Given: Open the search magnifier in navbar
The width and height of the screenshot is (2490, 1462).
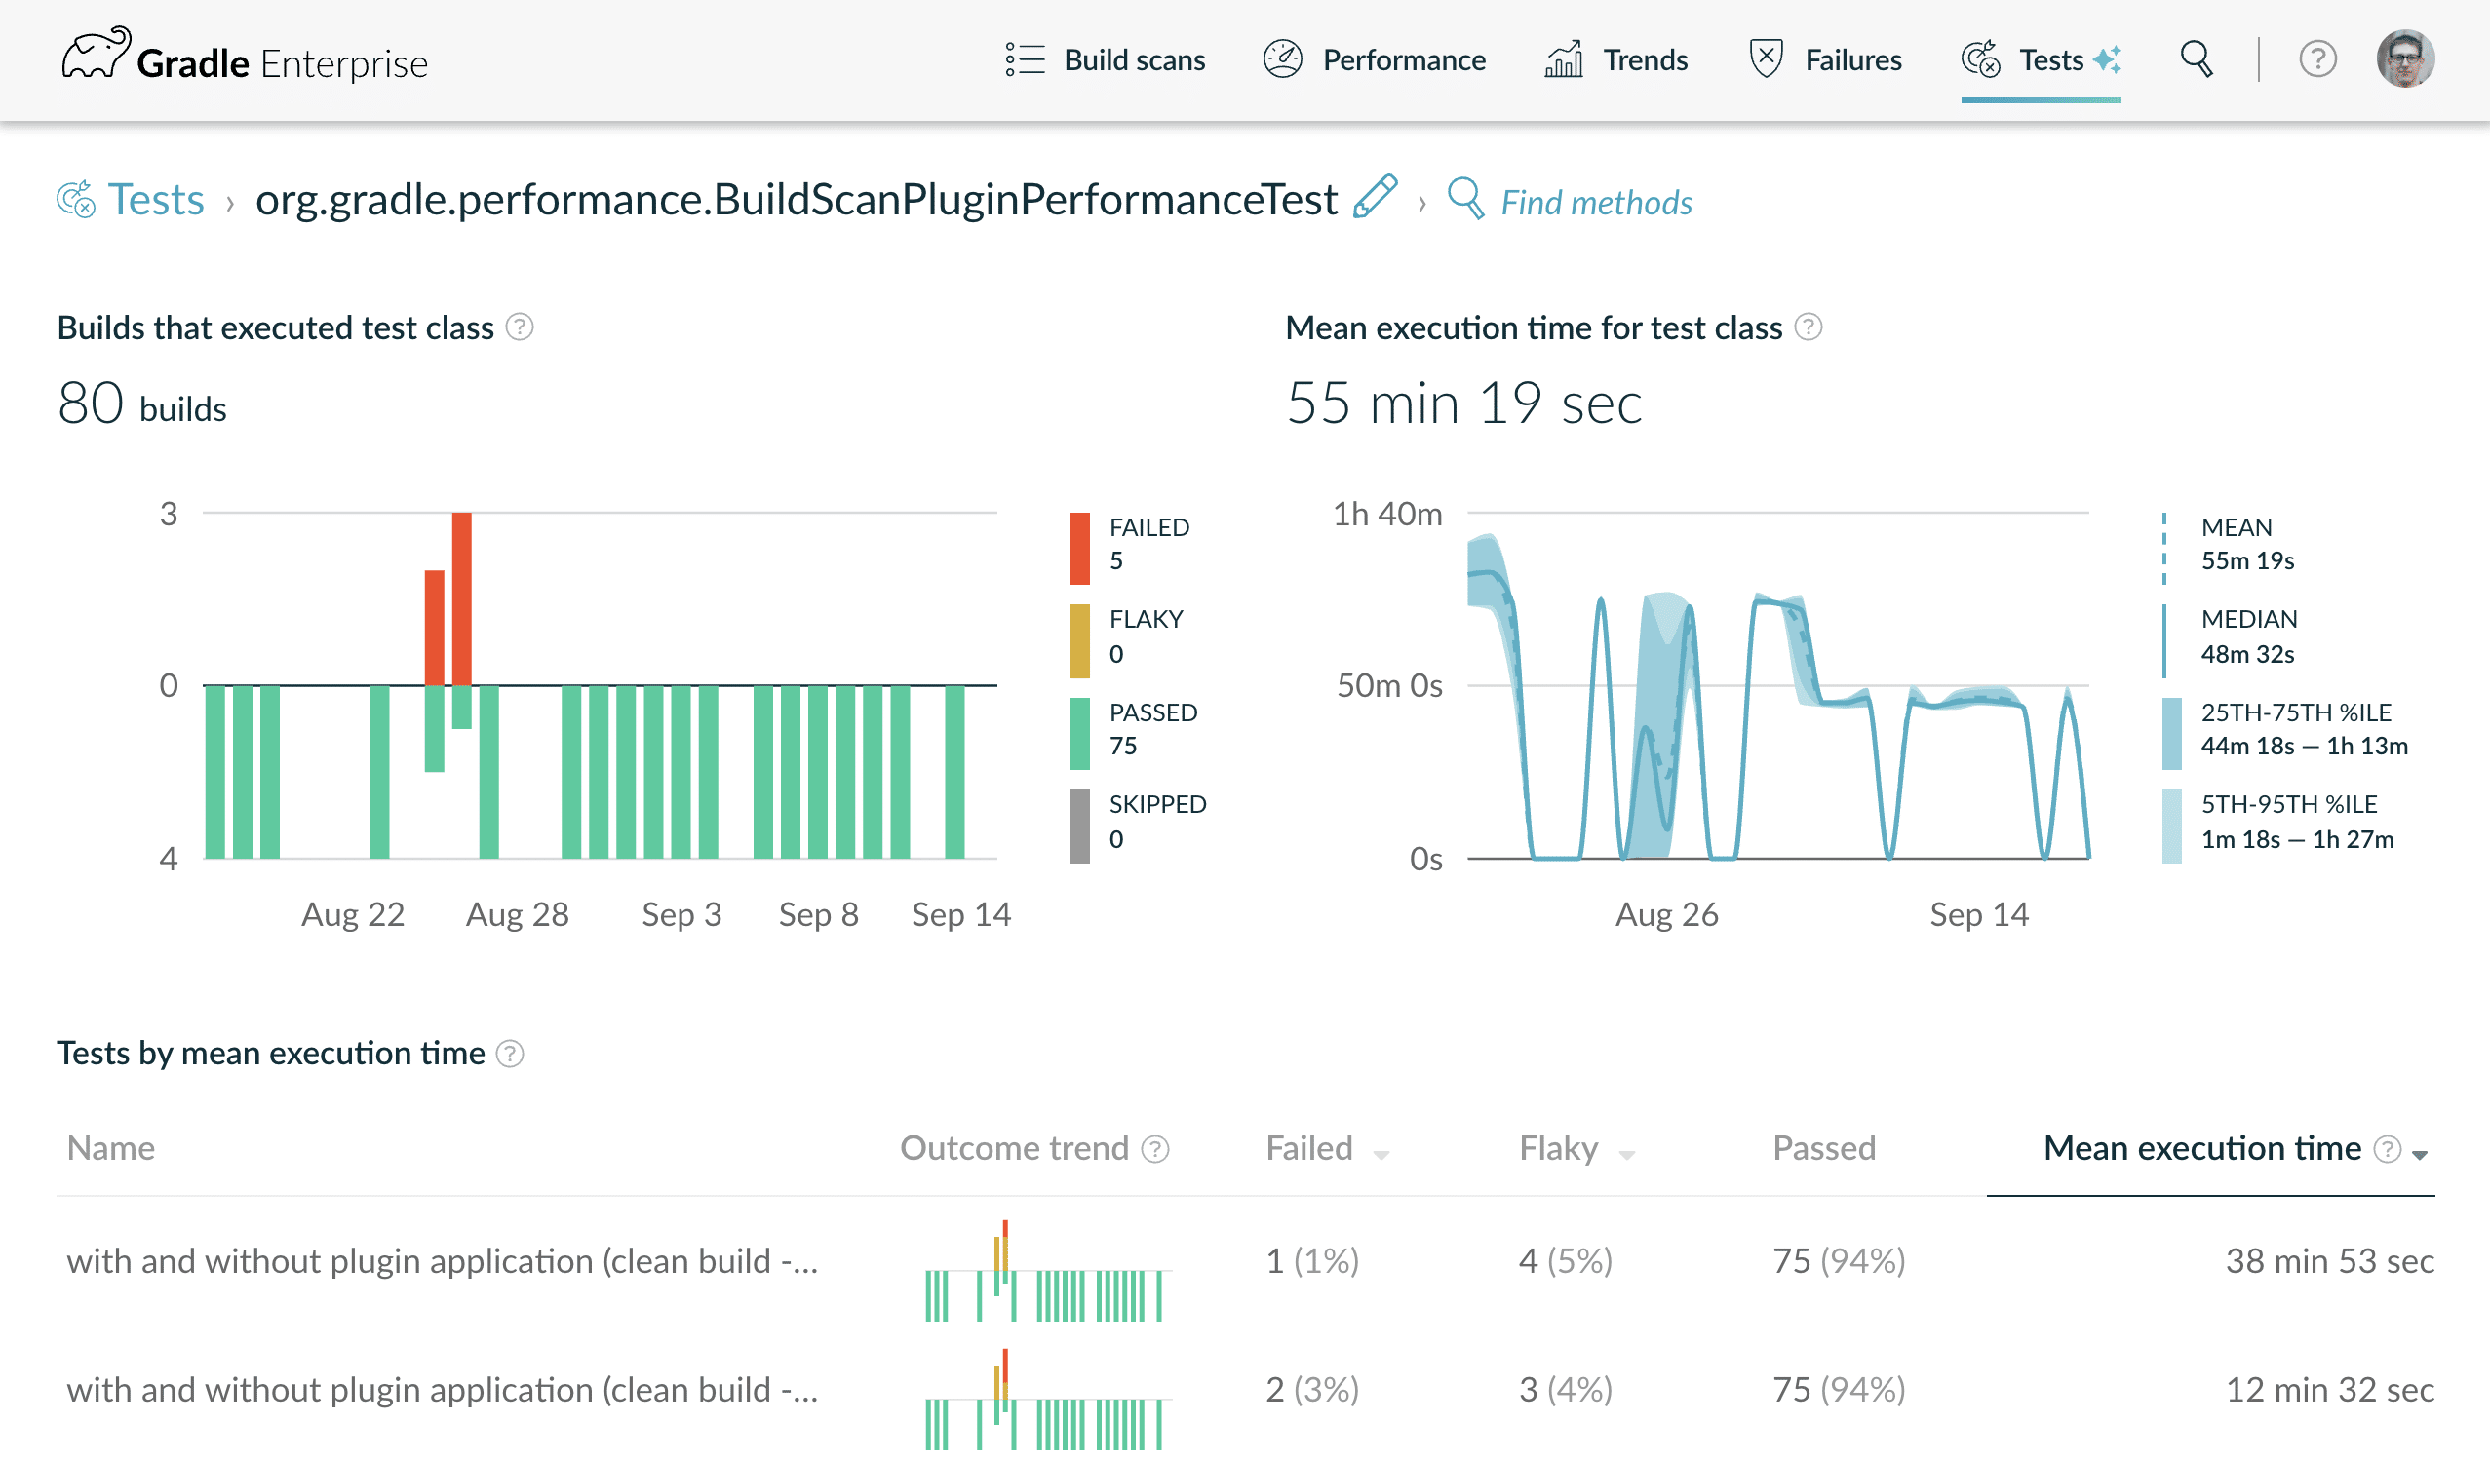Looking at the screenshot, I should pos(2196,59).
